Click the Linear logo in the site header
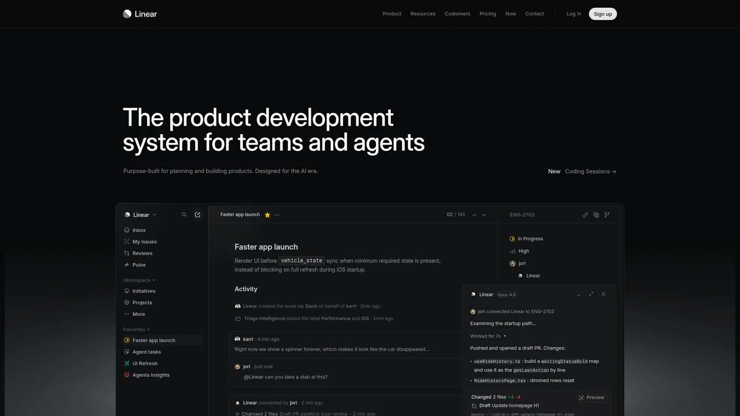Image resolution: width=740 pixels, height=416 pixels. 140,14
